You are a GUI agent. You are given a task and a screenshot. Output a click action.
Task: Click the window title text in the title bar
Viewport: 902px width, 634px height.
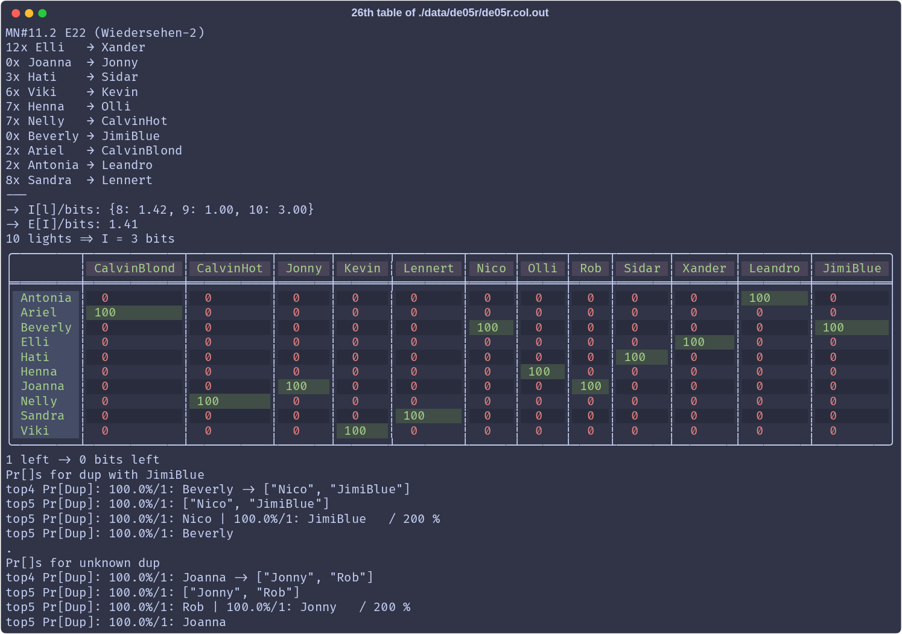pos(449,13)
